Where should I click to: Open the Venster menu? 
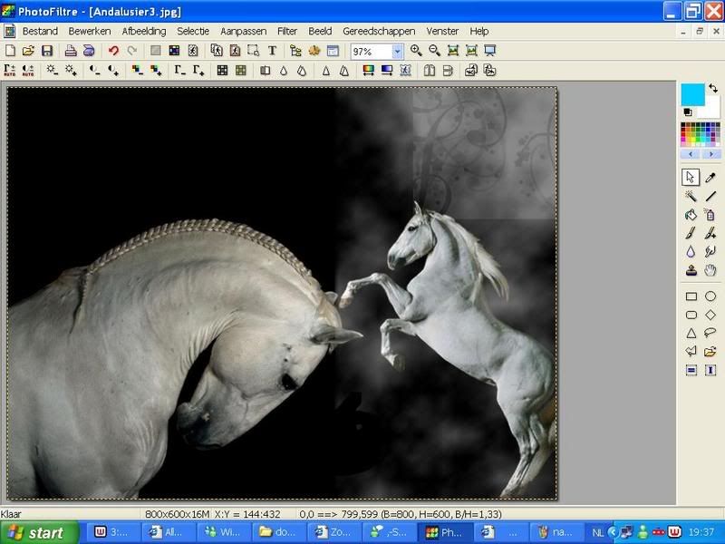(442, 31)
